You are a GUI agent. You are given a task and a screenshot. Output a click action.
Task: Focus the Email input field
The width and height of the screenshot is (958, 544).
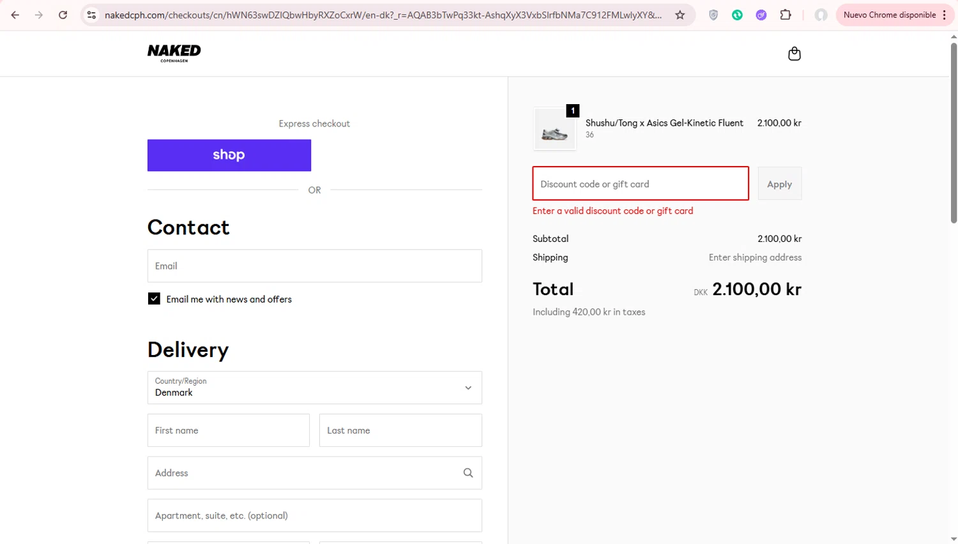(315, 266)
